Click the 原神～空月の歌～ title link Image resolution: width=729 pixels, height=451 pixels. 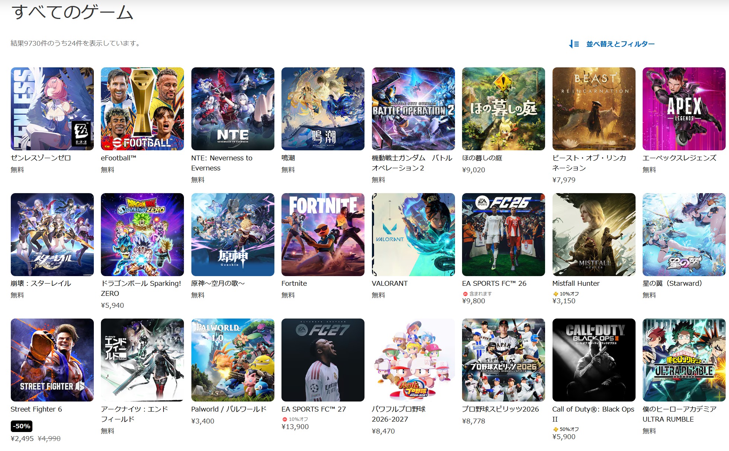[x=218, y=283]
